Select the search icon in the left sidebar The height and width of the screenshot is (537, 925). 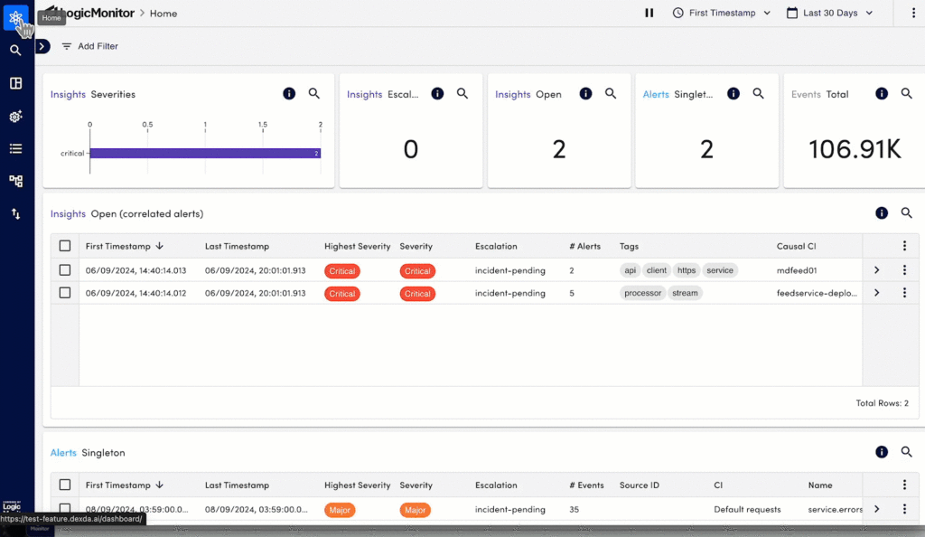16,50
